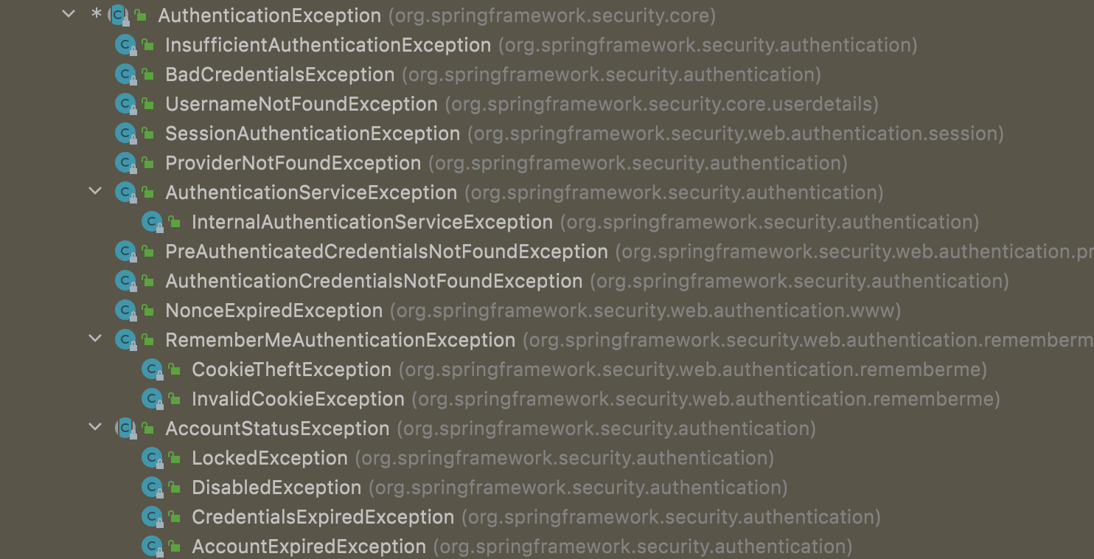Collapse the AccountStatusException subtree
This screenshot has width=1094, height=559.
click(95, 428)
